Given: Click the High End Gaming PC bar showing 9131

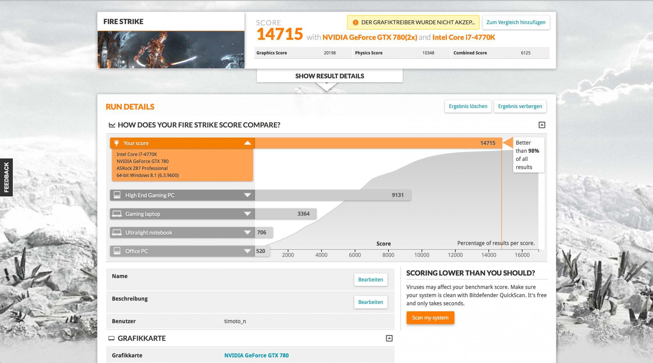Looking at the screenshot, I should tap(333, 195).
